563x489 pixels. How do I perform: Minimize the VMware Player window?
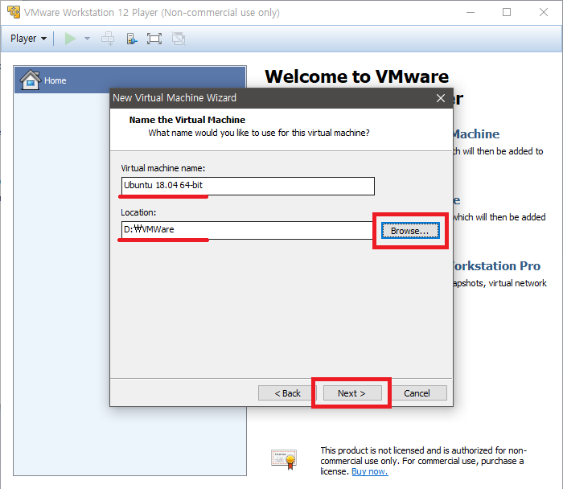point(471,12)
